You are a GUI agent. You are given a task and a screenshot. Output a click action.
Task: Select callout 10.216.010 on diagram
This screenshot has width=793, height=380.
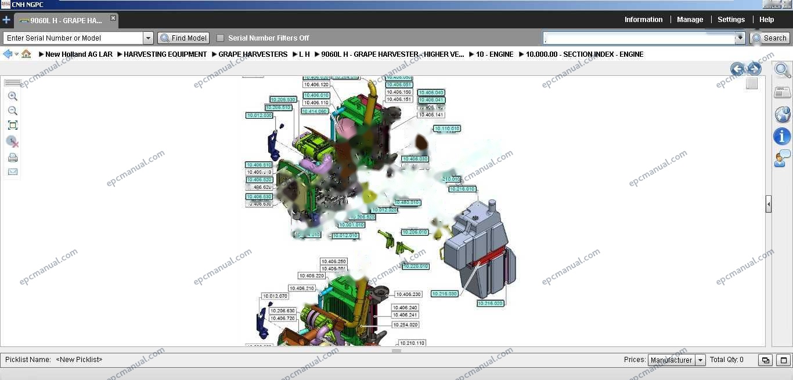463,189
